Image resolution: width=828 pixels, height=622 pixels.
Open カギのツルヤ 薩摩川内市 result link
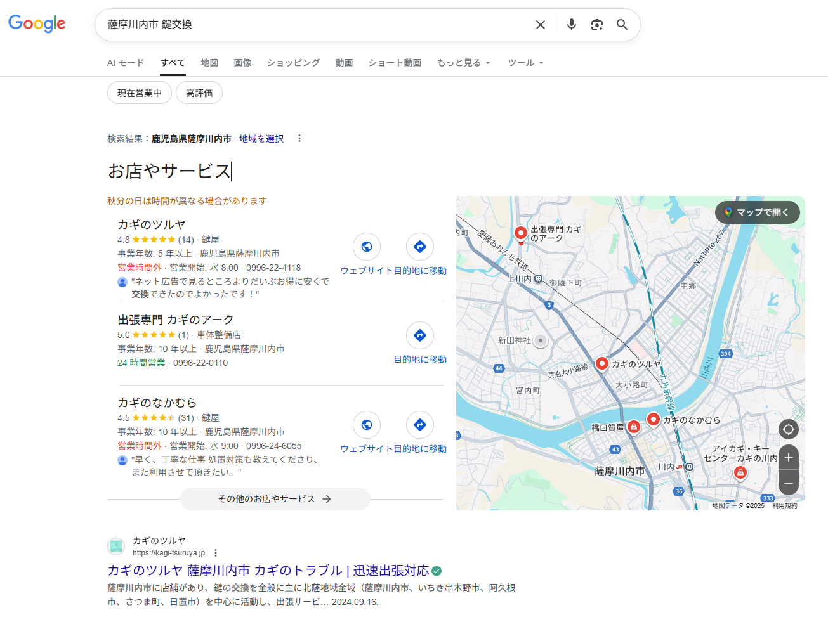tap(268, 570)
